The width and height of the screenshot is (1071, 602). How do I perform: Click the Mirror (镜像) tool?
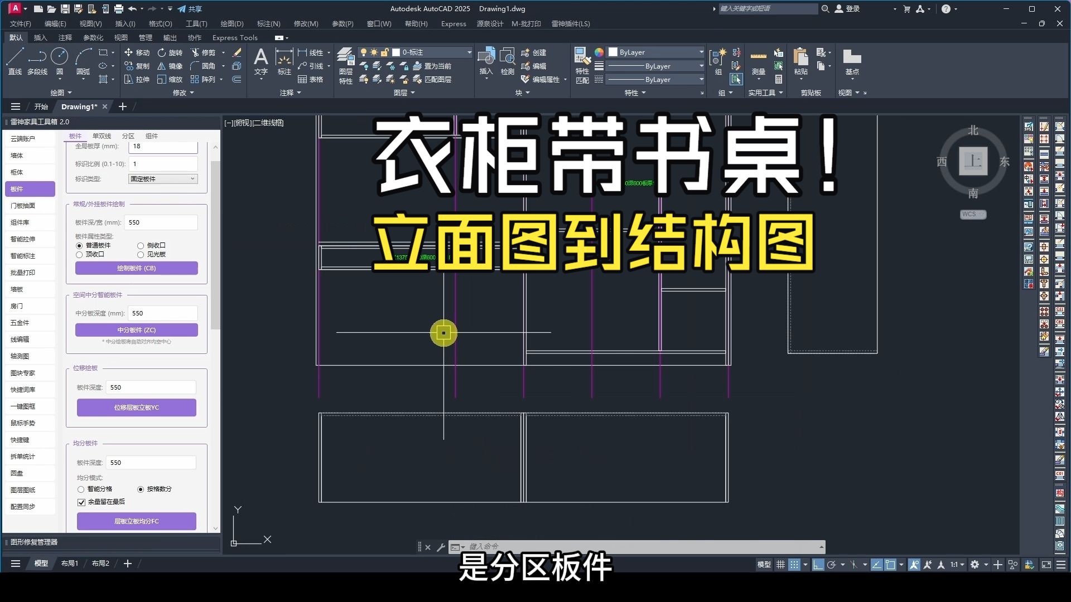click(170, 66)
